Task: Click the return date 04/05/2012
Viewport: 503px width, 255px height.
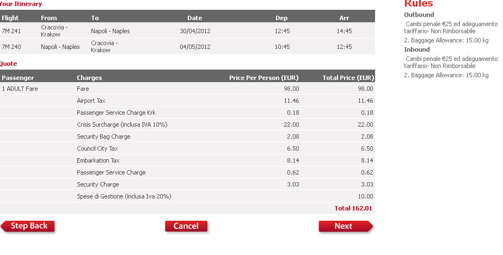Action: coord(195,47)
